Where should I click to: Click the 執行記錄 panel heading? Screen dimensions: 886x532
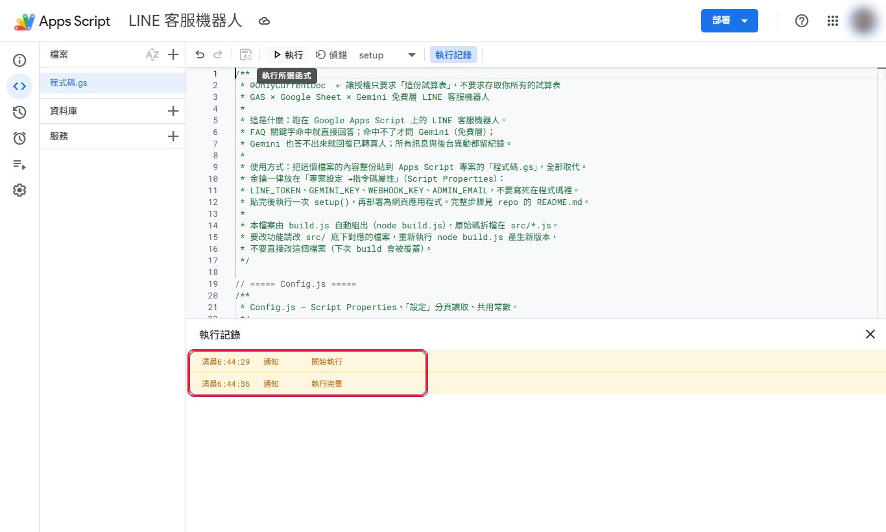[220, 335]
